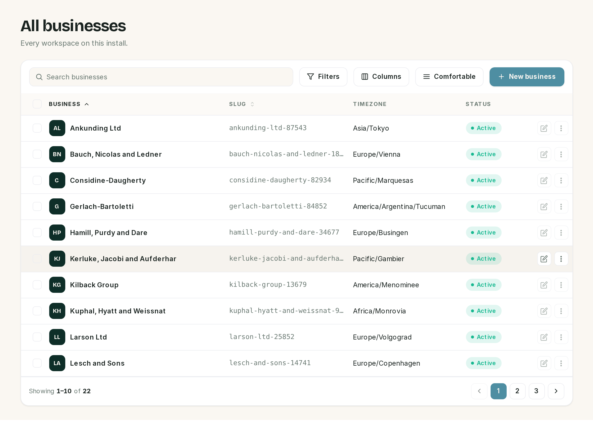593x446 pixels.
Task: Click slug larson-ltd-25852
Action: 262,337
